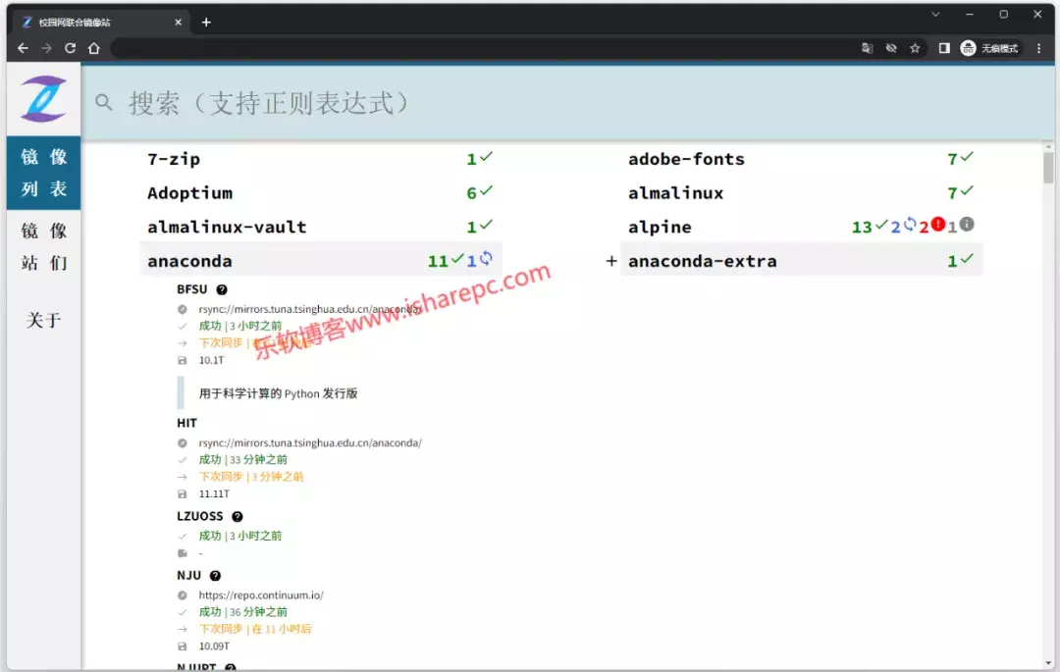Open the incognito profile indicator
Viewport: 1060px width, 672px height.
tap(989, 48)
